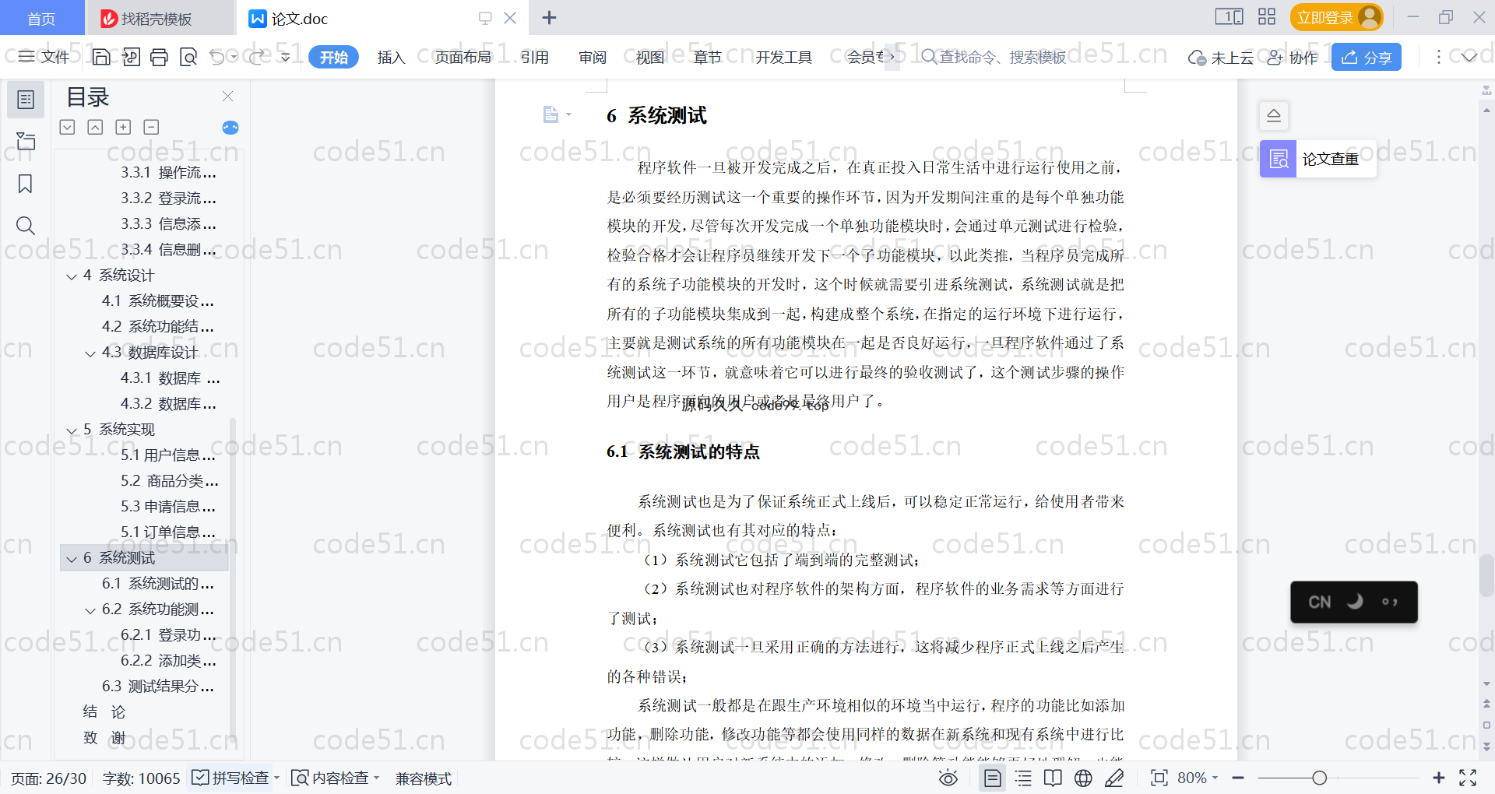
Task: Switch to web layout globe icon
Action: (1083, 778)
